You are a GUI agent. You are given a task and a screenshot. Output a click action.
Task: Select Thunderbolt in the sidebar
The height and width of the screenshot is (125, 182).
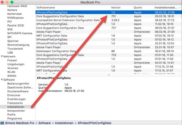point(15,49)
